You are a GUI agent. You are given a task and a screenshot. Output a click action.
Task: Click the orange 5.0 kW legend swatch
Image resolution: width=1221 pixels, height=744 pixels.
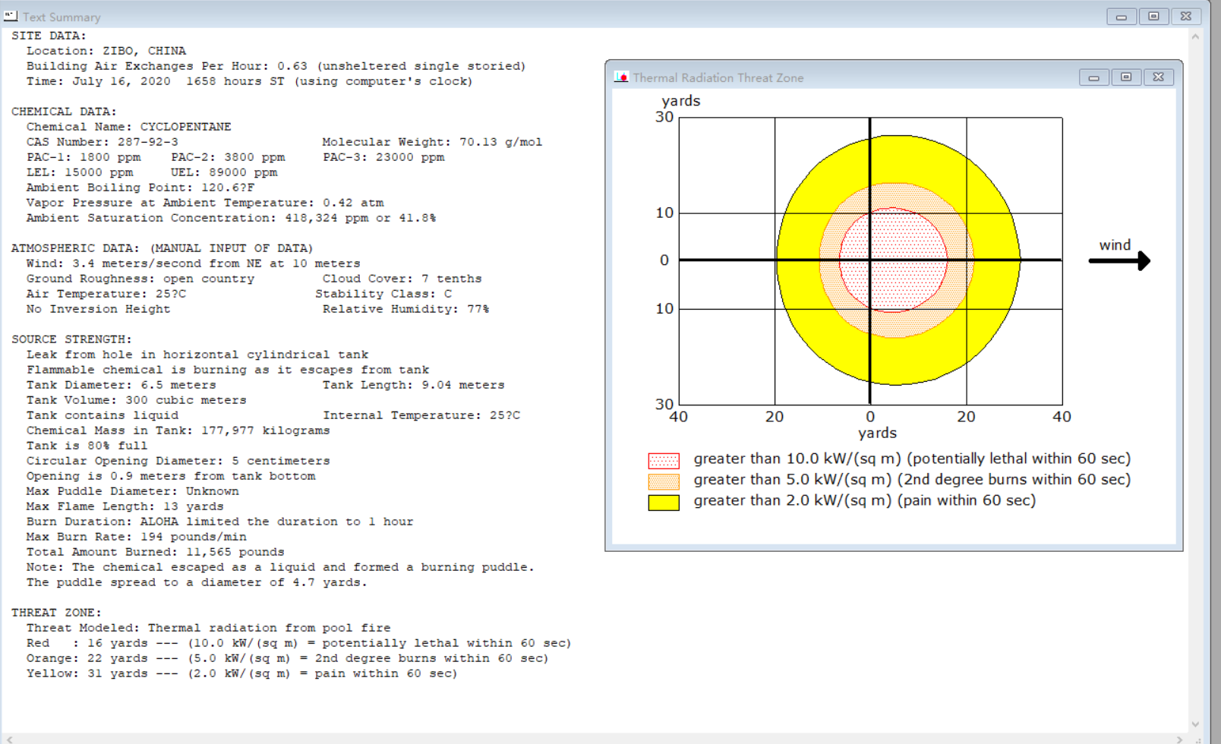pyautogui.click(x=664, y=481)
